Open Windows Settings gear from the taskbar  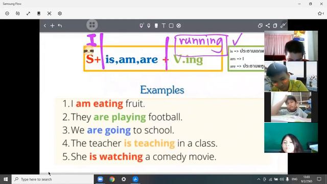[124, 179]
